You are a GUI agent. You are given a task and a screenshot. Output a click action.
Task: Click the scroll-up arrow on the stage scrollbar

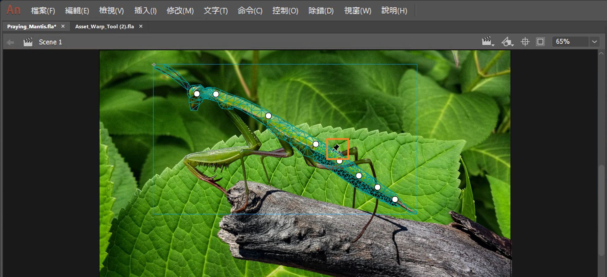pos(601,53)
